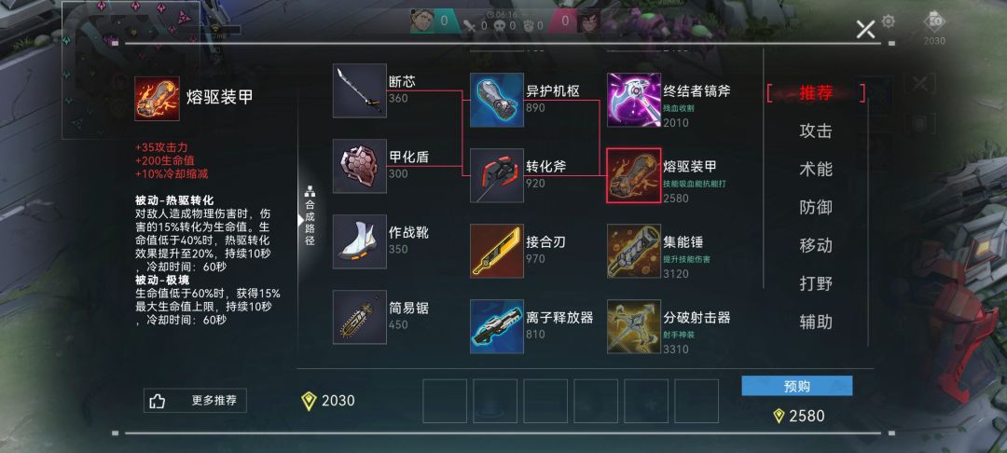Open the settings gear icon

pos(889,21)
